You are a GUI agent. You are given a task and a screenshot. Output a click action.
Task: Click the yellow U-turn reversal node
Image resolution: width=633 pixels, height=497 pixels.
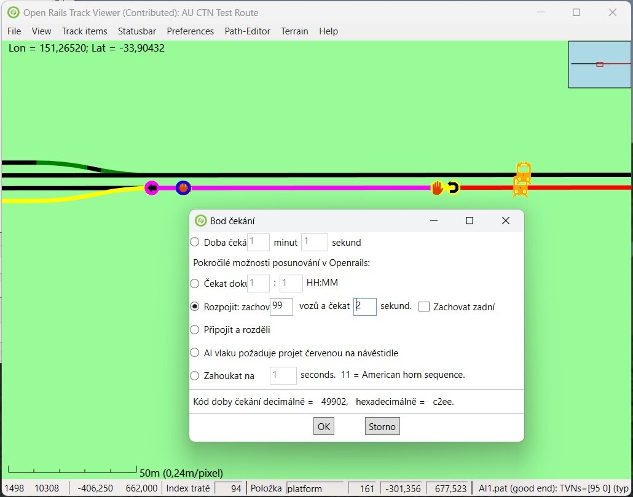pyautogui.click(x=453, y=188)
